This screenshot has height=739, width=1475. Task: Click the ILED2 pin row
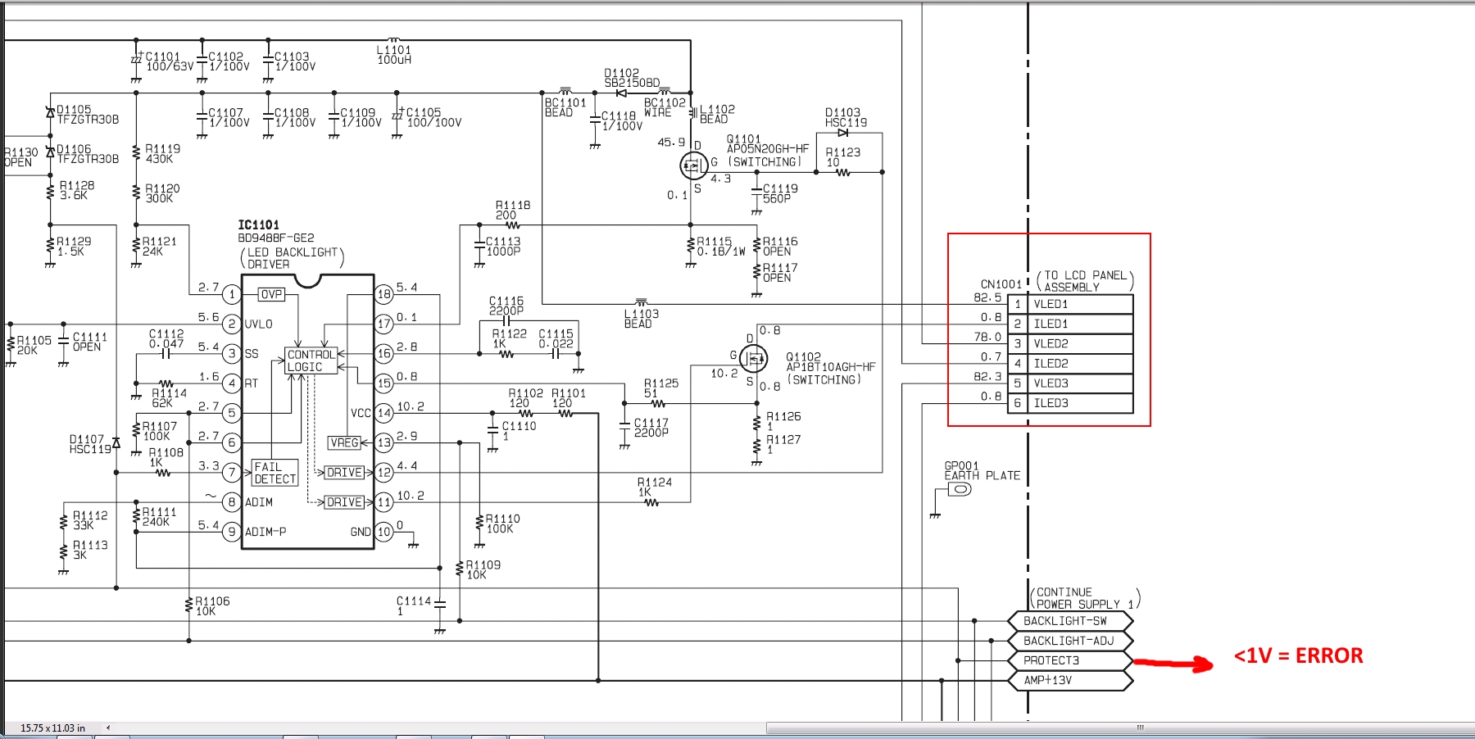1070,364
